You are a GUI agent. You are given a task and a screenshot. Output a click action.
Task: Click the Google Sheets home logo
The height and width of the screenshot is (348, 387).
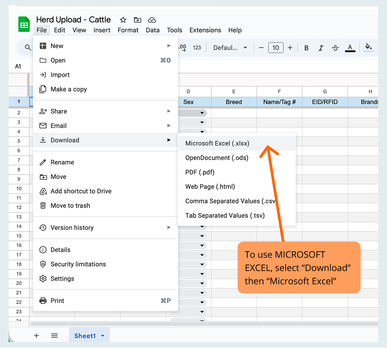(x=24, y=24)
